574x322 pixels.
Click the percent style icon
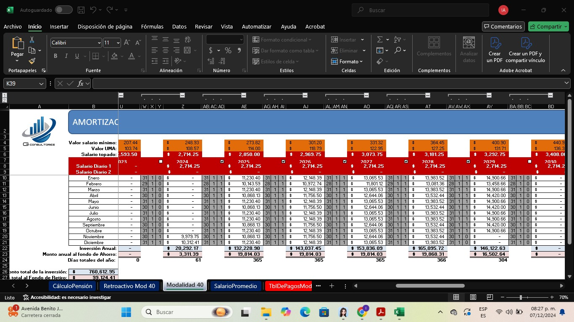[x=228, y=50]
